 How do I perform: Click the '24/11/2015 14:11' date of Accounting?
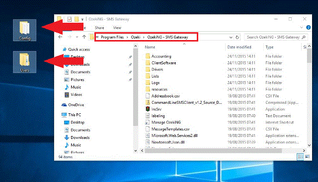[x=241, y=56]
